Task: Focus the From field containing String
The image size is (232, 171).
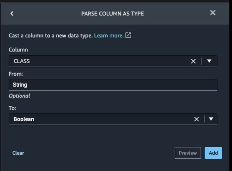Action: tap(113, 85)
